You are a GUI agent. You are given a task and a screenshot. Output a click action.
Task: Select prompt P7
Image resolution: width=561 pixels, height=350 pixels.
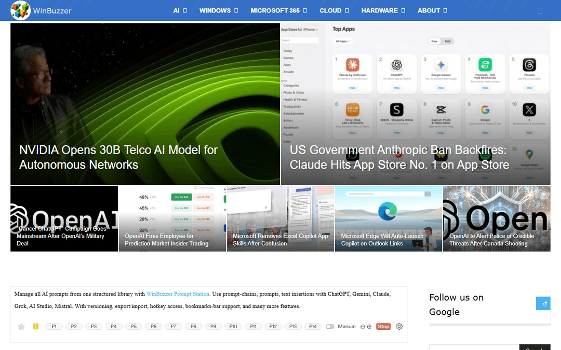173,327
